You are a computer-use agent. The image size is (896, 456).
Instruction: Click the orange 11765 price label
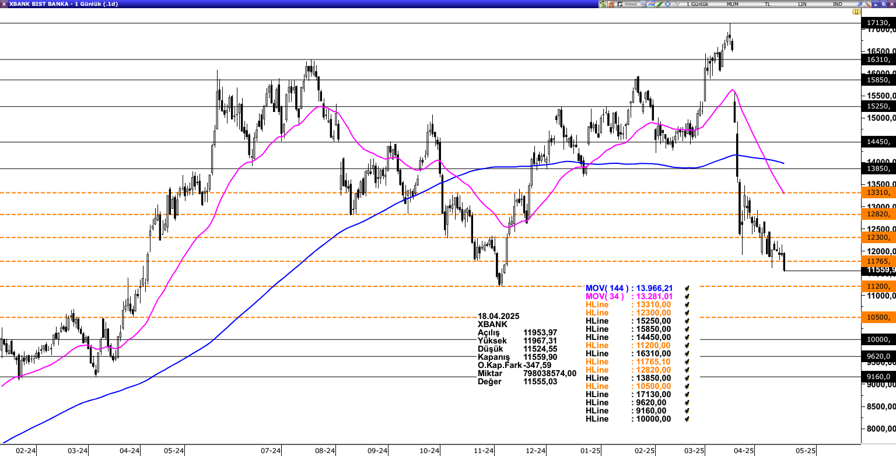coord(878,261)
